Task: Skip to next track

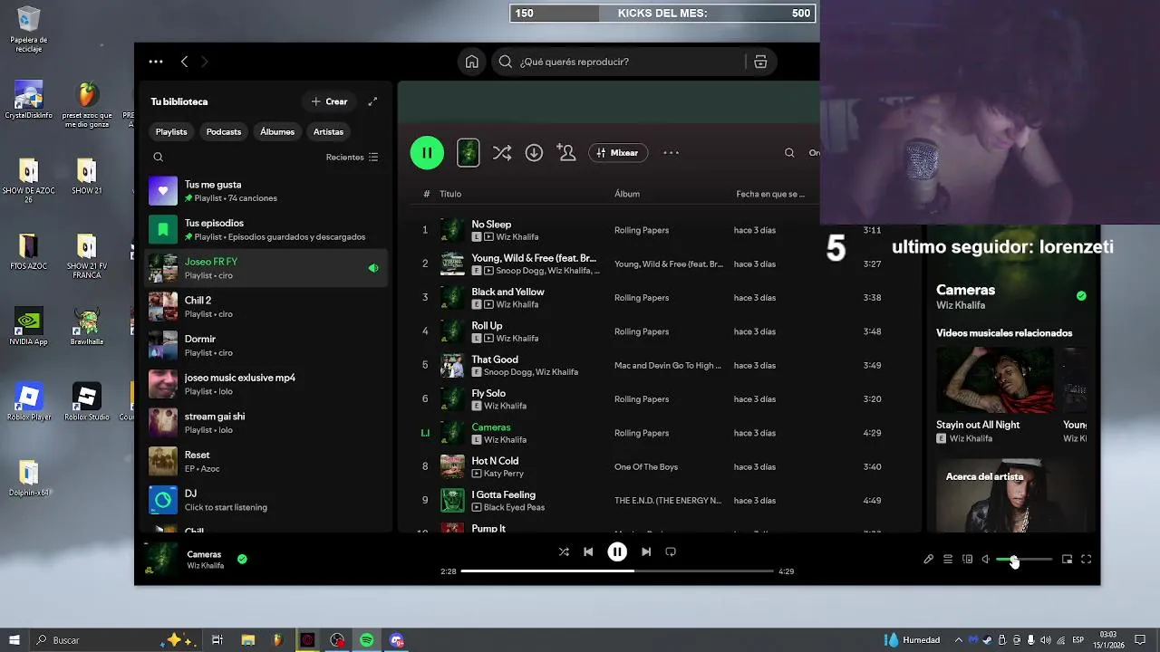Action: (646, 551)
